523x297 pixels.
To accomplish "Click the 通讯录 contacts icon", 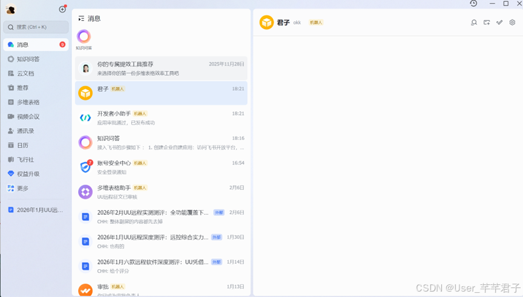I will point(11,131).
